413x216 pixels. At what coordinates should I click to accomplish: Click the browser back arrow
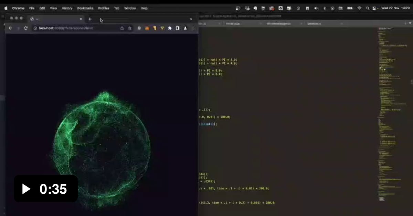pyautogui.click(x=10, y=28)
